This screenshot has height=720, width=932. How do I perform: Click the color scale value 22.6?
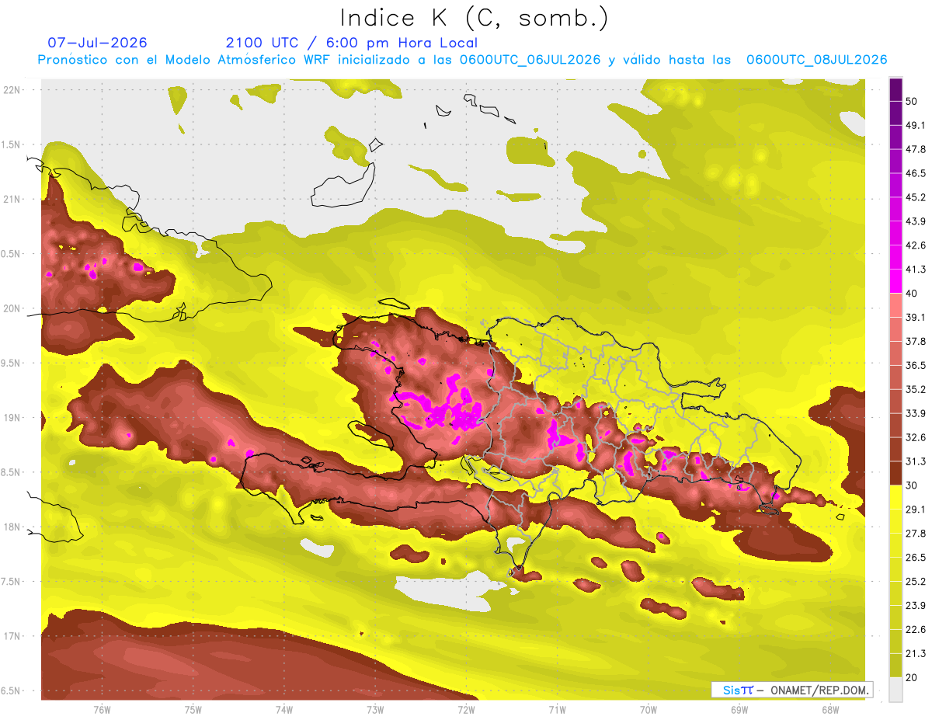[915, 629]
